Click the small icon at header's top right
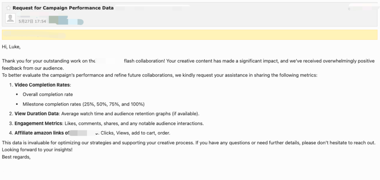Viewport: 380px width, 180px height. tap(349, 9)
